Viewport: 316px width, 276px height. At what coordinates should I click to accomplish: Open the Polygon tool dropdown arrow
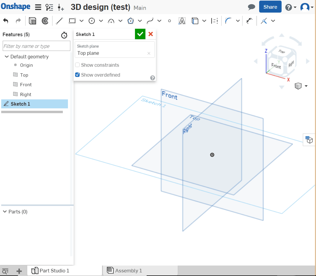point(140,21)
